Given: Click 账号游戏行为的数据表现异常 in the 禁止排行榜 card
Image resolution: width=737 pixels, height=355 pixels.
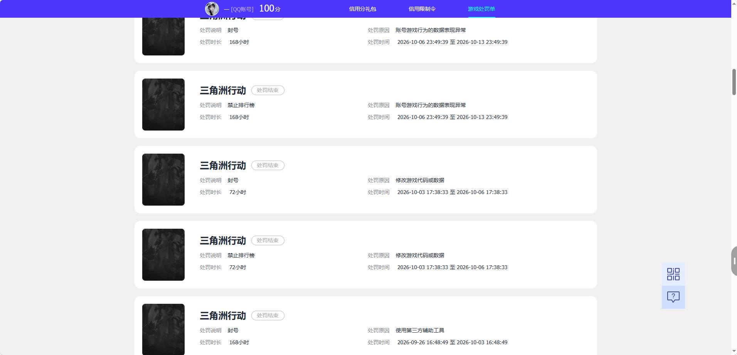Looking at the screenshot, I should 431,105.
